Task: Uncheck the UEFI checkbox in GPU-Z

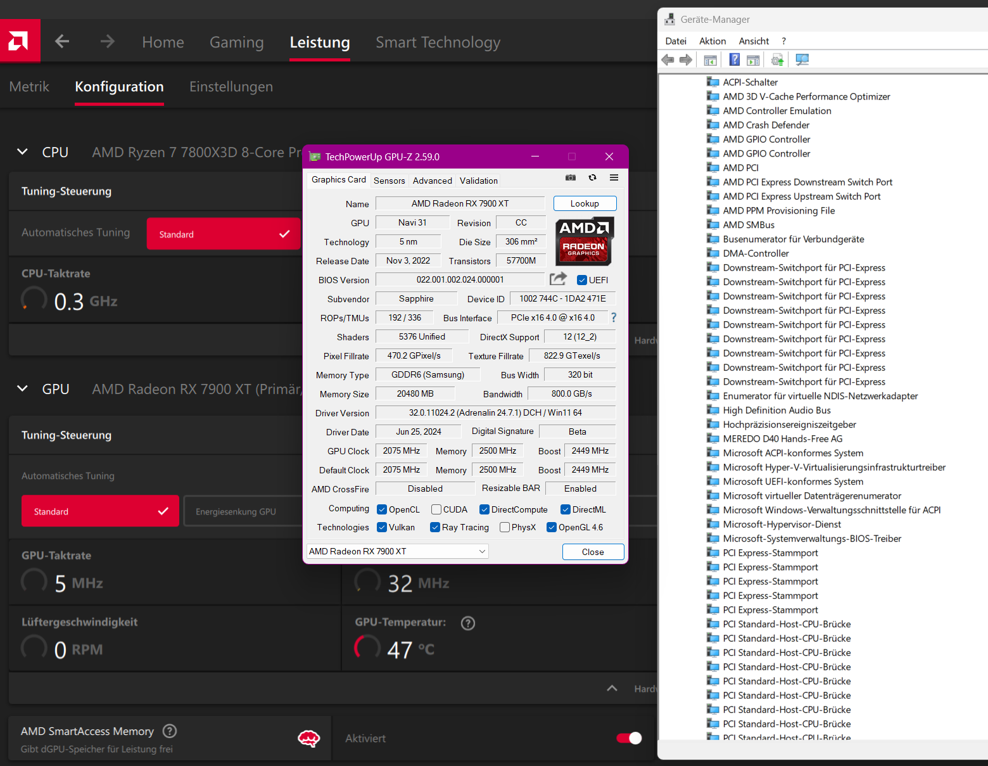Action: tap(581, 279)
